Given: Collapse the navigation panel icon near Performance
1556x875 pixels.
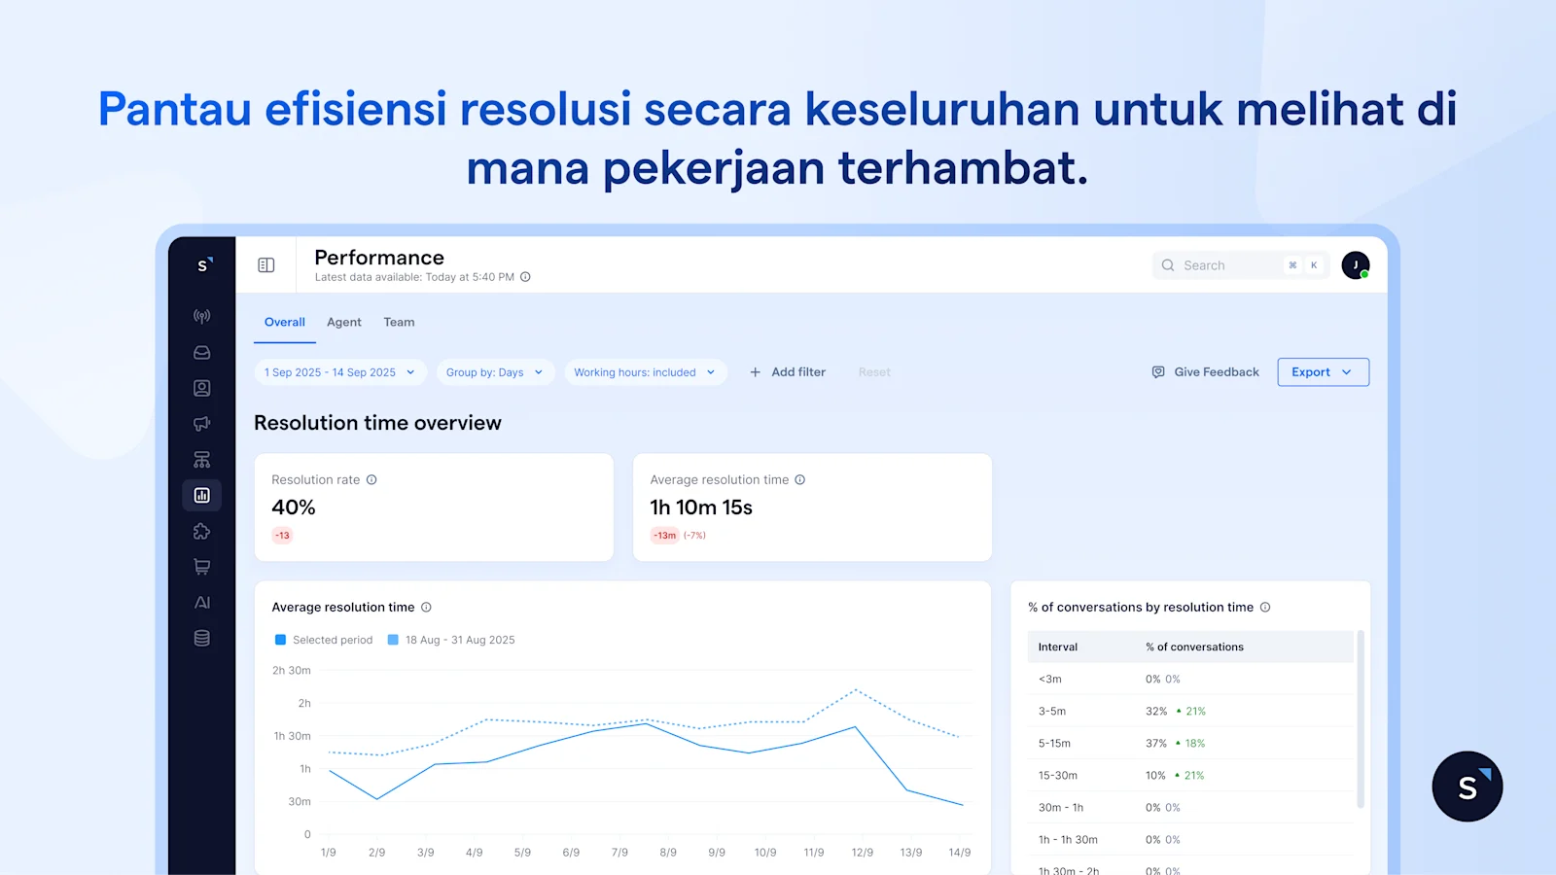Looking at the screenshot, I should [x=265, y=264].
